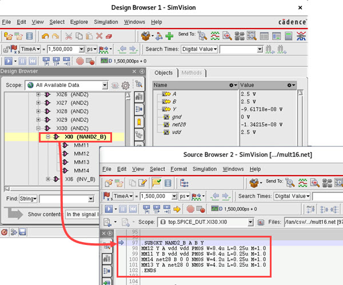343x285 pixels.
Task: Open ps time unit dropdown in Design Browser
Action: 91,49
